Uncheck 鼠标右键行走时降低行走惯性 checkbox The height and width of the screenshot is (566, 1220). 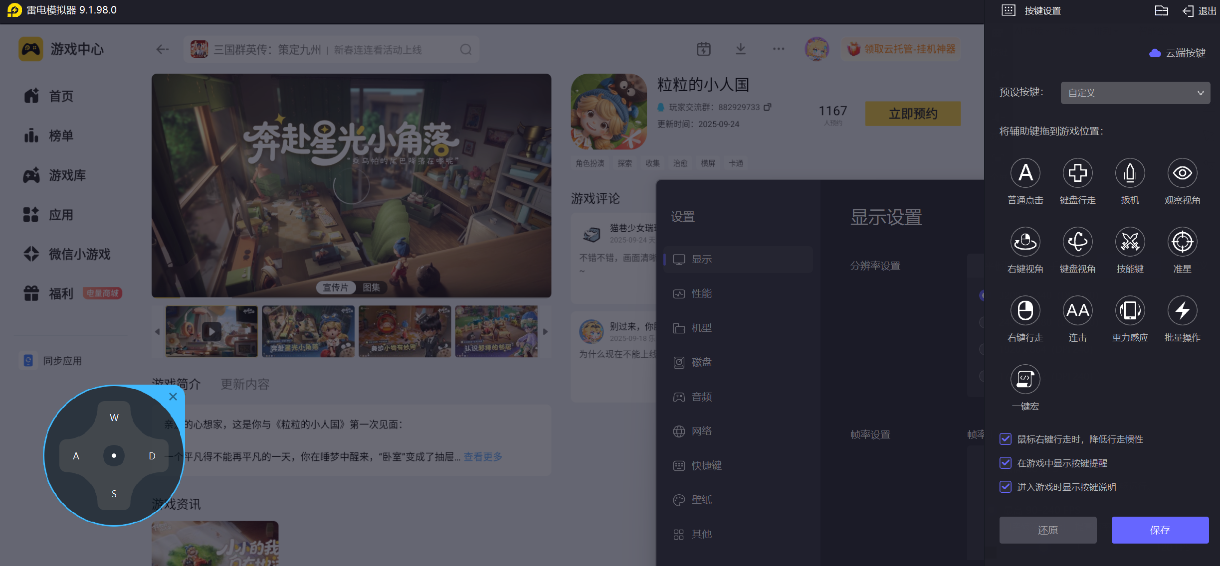click(1006, 439)
